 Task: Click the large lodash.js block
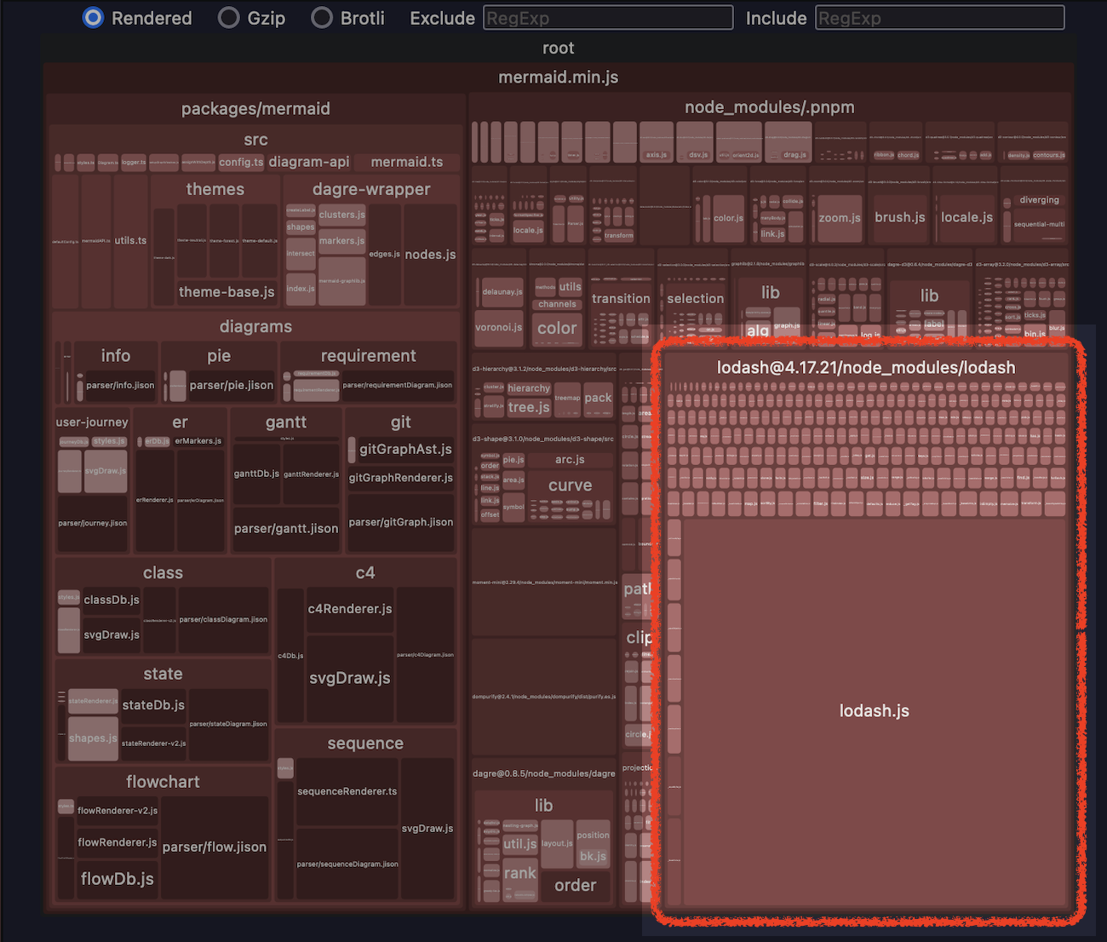coord(875,711)
